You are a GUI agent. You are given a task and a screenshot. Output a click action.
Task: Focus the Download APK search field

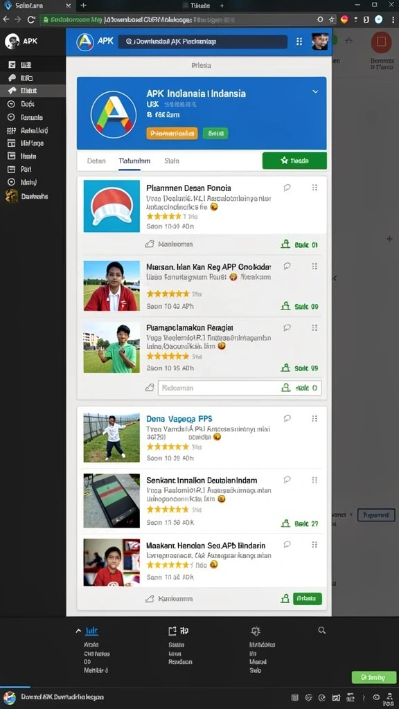[203, 42]
